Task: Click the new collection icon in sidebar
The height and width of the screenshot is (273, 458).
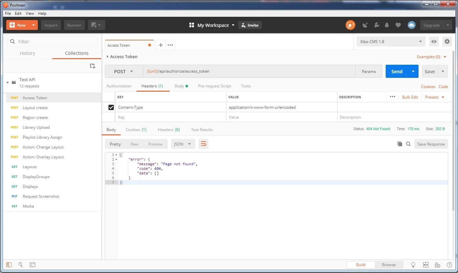Action: [x=93, y=66]
